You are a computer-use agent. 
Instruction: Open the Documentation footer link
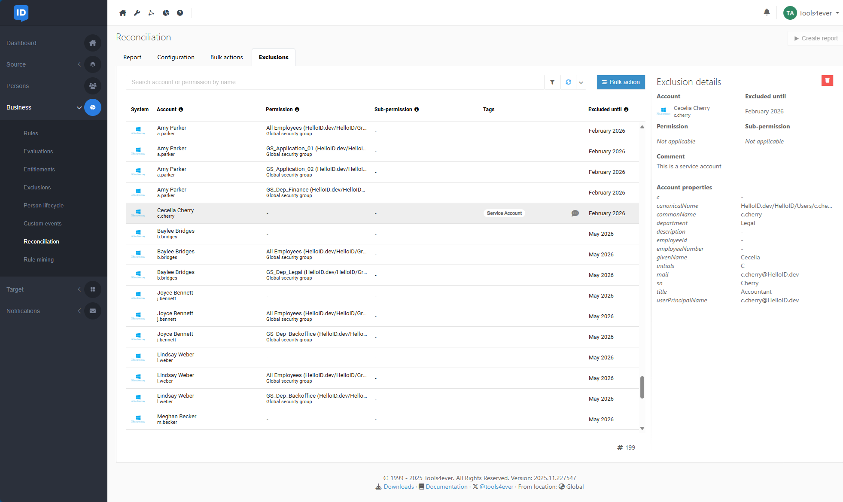point(446,487)
